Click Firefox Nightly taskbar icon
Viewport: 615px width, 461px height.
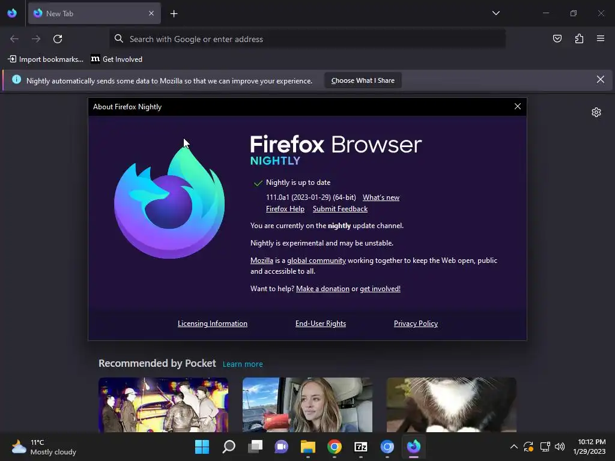[x=413, y=447]
